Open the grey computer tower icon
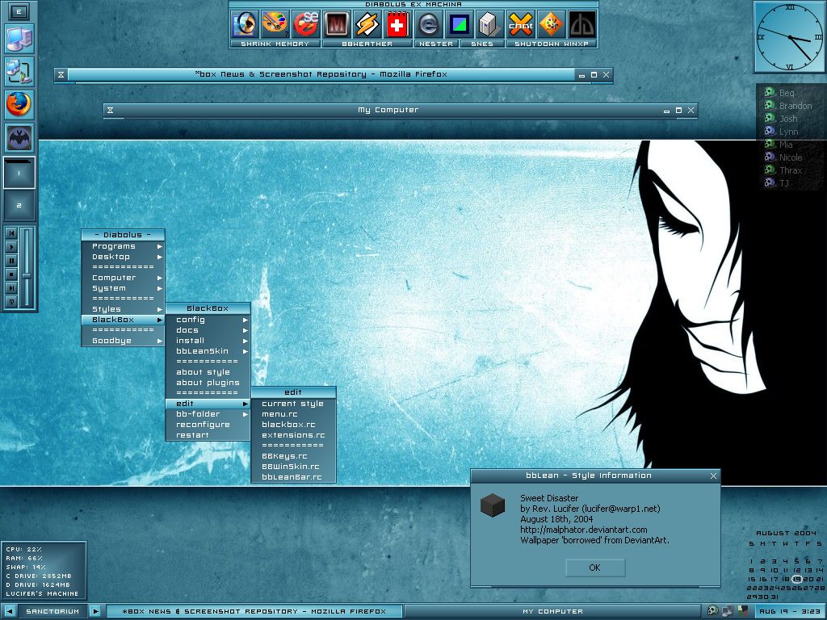The width and height of the screenshot is (827, 620). (x=489, y=24)
